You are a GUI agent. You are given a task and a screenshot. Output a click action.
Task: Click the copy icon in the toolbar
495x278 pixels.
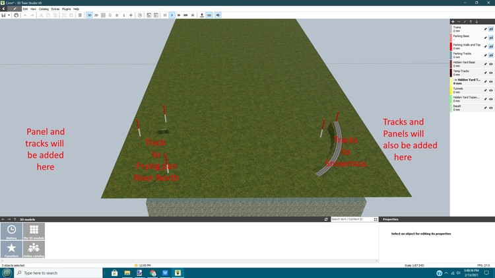[x=48, y=15]
